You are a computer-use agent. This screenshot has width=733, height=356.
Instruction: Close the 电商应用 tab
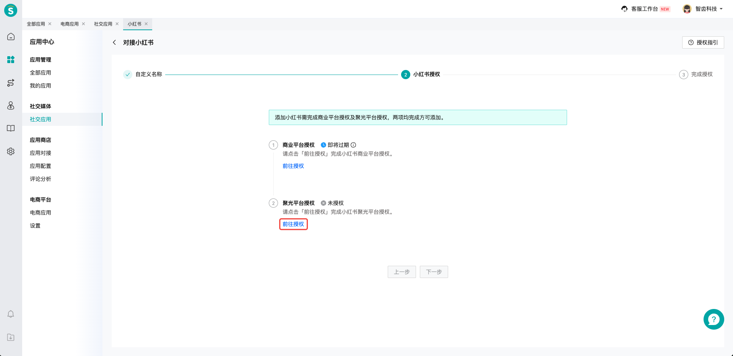(83, 24)
